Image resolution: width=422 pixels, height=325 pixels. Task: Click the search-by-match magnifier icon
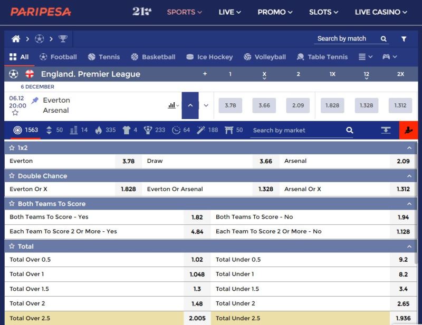(383, 39)
